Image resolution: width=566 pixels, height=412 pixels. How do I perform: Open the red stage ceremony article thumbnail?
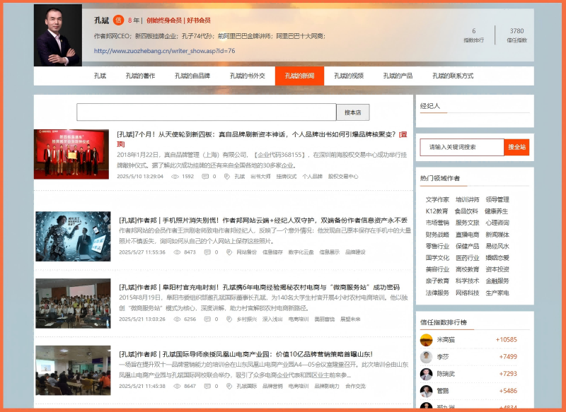71,153
